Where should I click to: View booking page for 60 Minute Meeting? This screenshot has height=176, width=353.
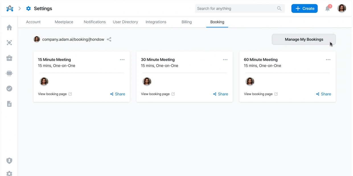pyautogui.click(x=258, y=94)
